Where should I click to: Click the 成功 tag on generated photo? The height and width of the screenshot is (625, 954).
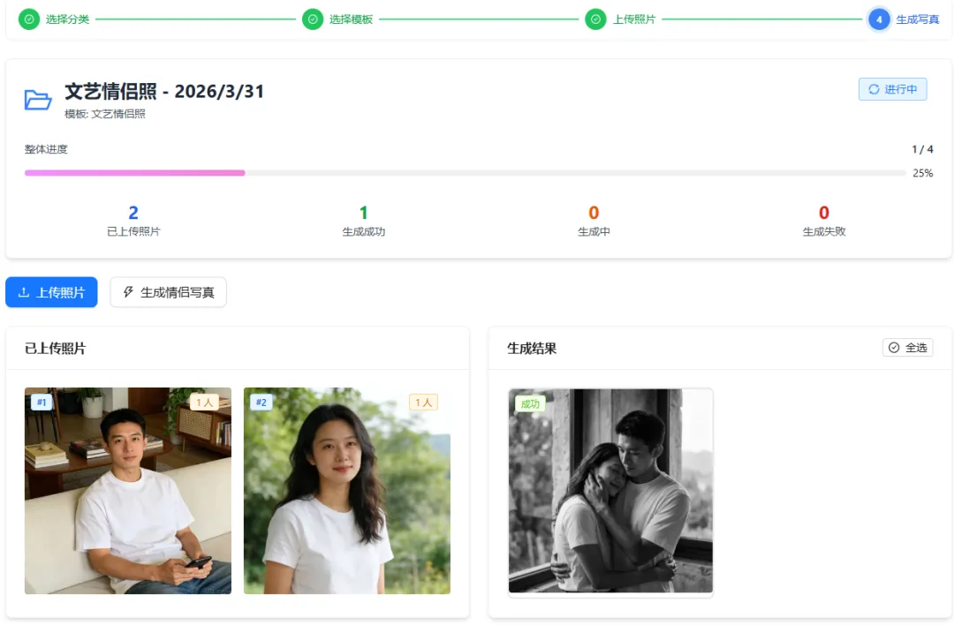coord(530,403)
